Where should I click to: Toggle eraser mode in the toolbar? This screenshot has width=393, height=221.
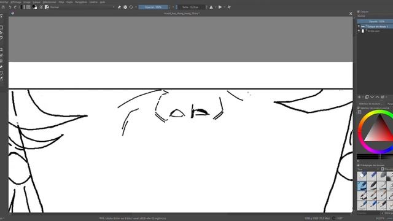coord(119,7)
